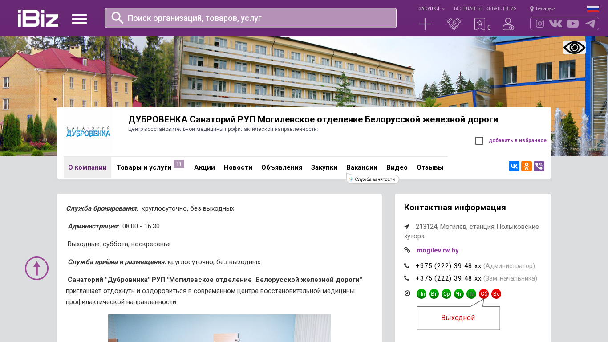Open the Видео tab

[397, 167]
